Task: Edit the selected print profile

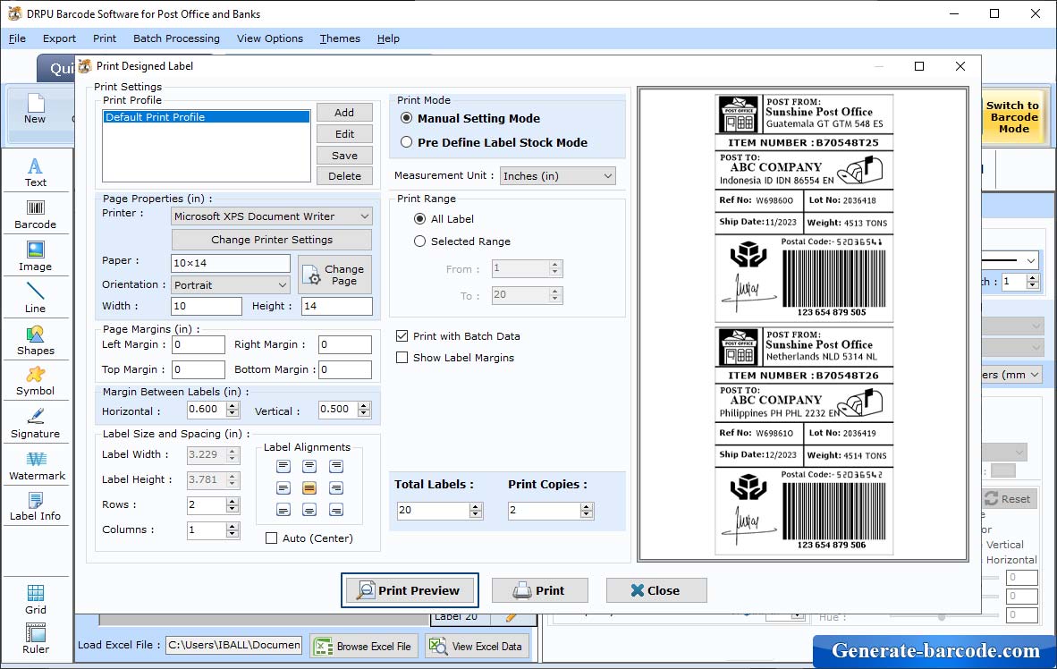Action: [x=344, y=134]
